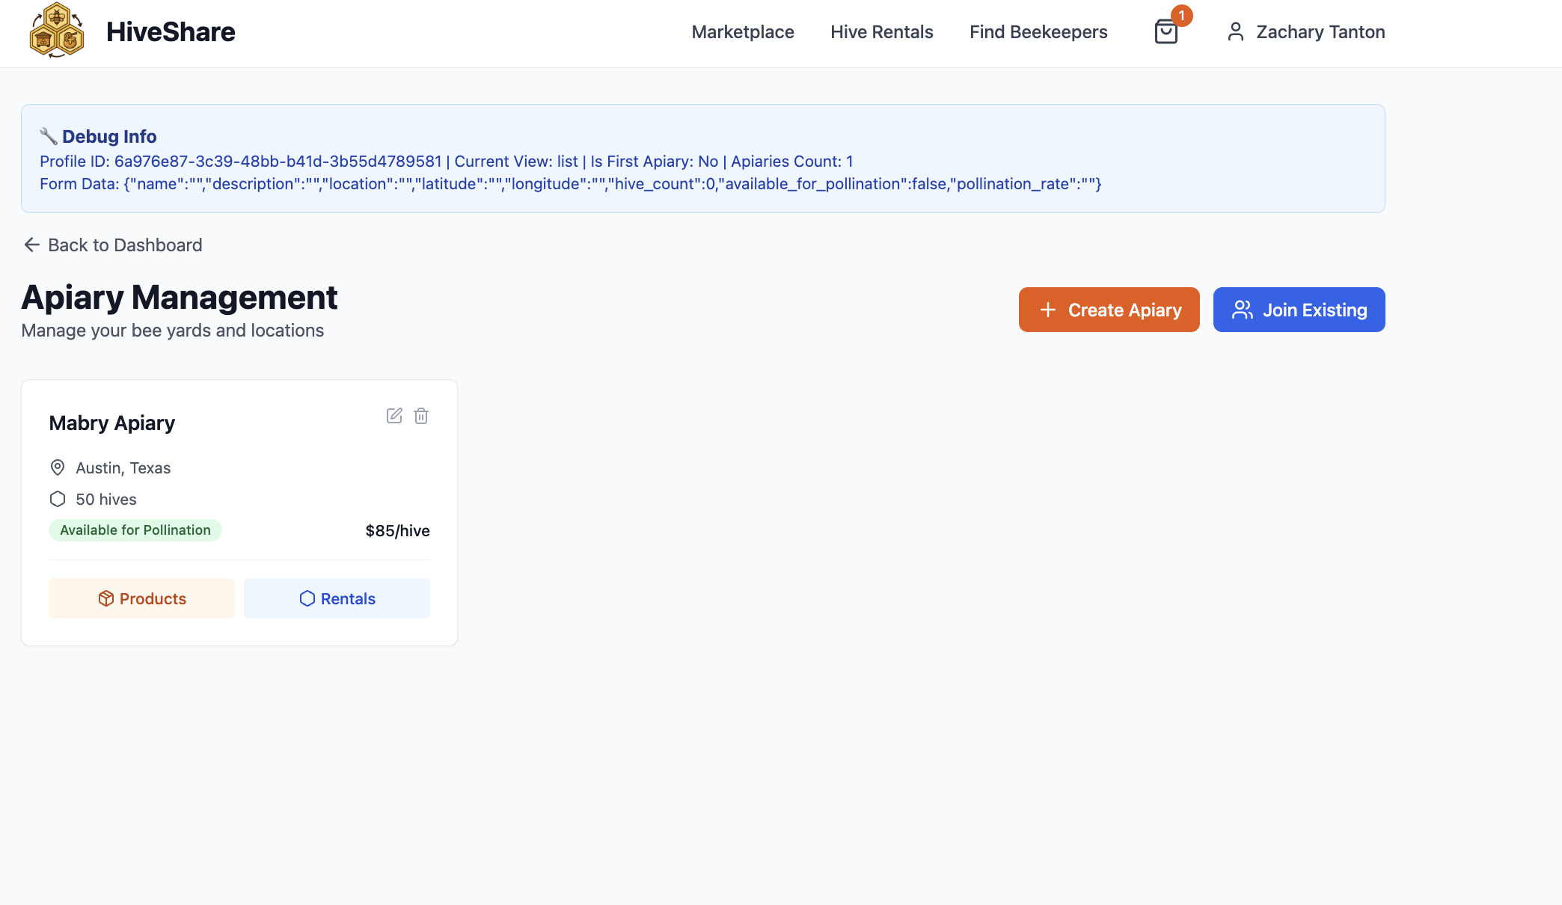Screen dimensions: 1562x905
Task: Click the location pin icon
Action: pyautogui.click(x=58, y=467)
